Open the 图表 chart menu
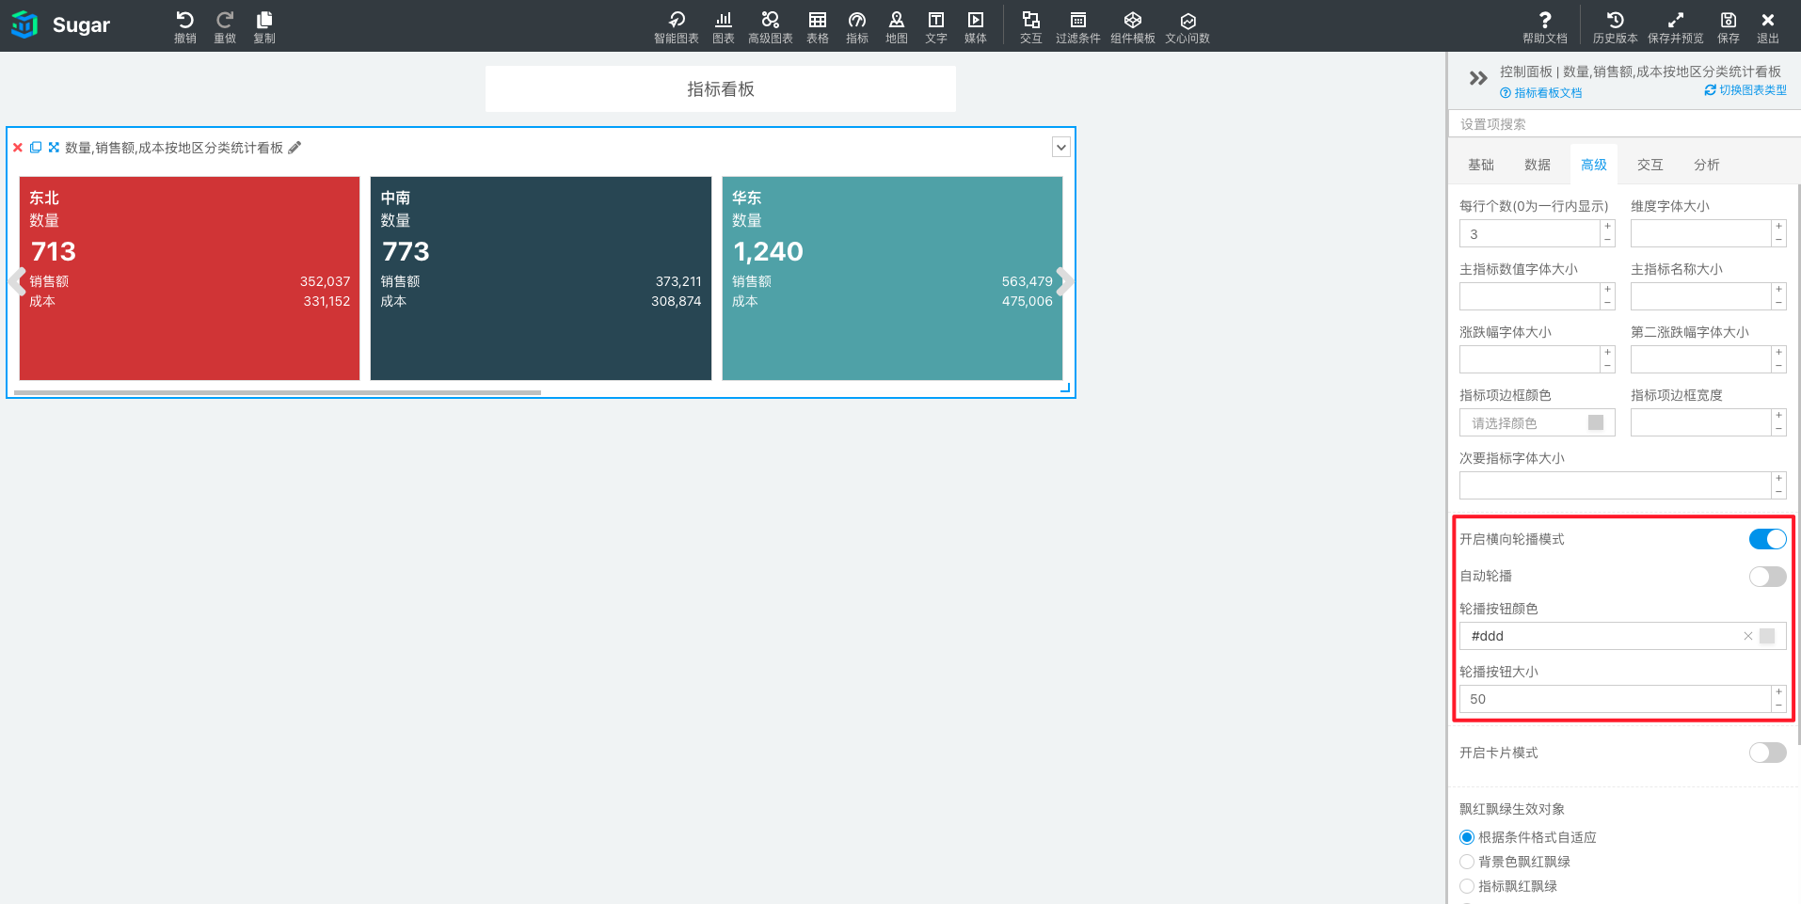The width and height of the screenshot is (1801, 904). pos(724,26)
